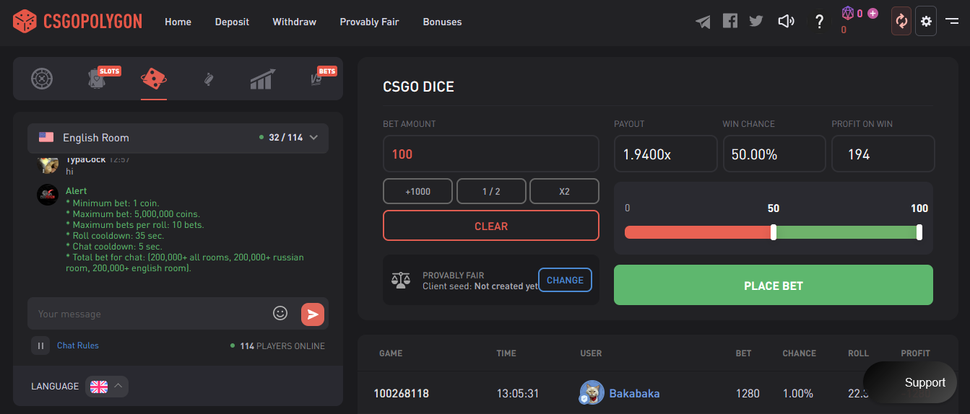Image resolution: width=970 pixels, height=414 pixels.
Task: Open settings with the gear icon
Action: (926, 21)
